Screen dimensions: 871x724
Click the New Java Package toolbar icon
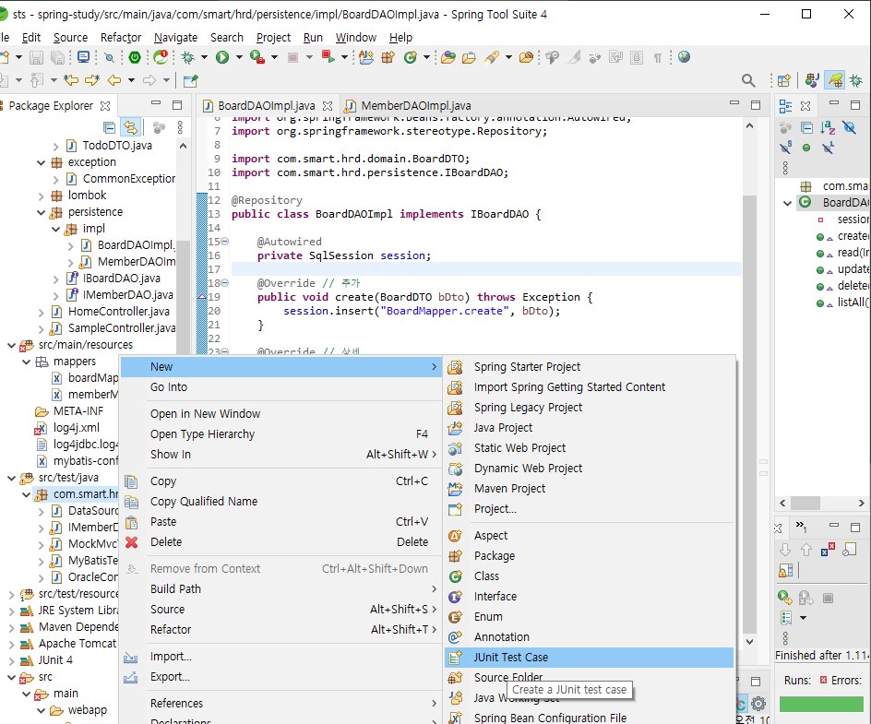tap(388, 57)
